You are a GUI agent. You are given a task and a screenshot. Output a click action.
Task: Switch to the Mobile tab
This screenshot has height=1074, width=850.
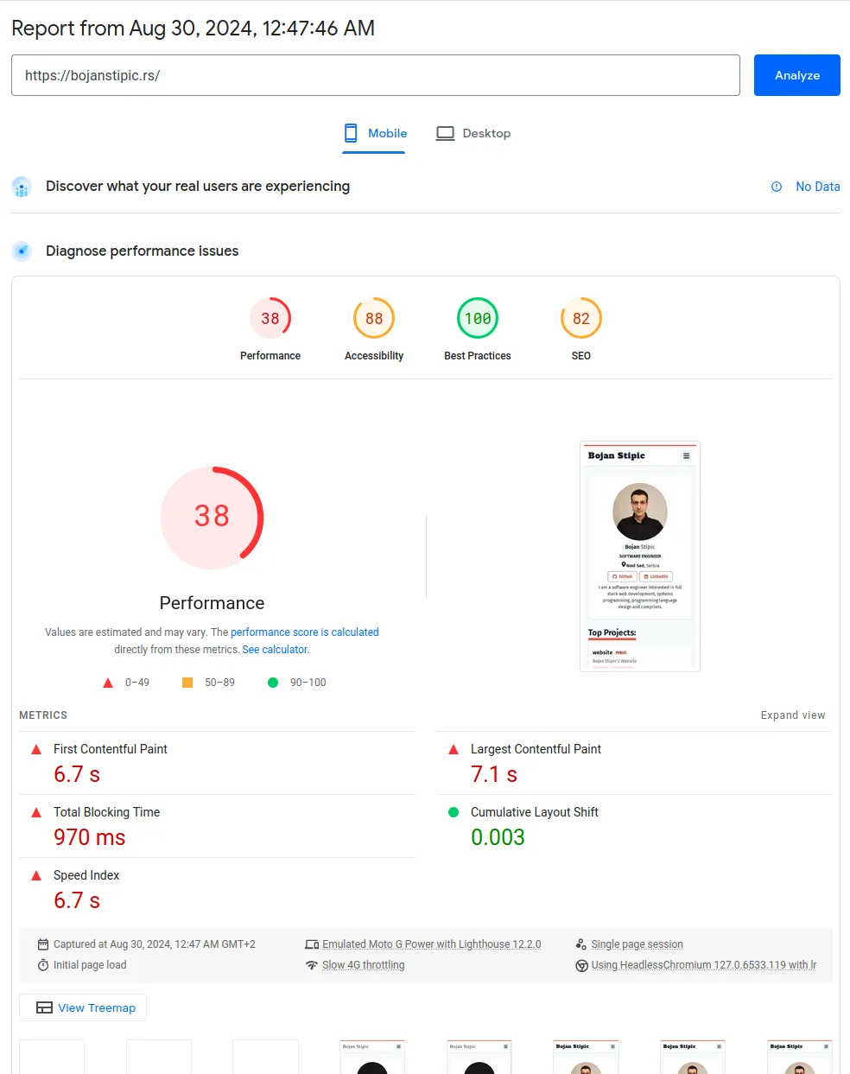(x=374, y=133)
